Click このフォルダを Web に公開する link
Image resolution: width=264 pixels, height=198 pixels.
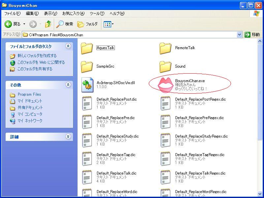(41, 62)
